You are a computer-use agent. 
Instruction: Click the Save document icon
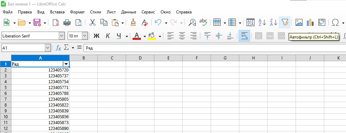point(37,22)
